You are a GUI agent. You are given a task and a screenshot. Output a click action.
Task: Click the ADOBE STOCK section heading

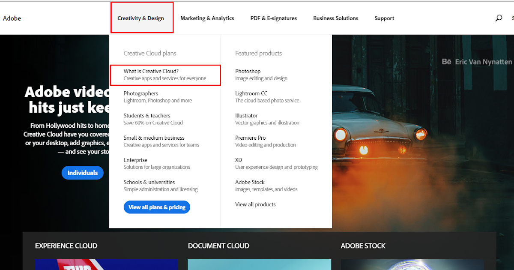(363, 246)
